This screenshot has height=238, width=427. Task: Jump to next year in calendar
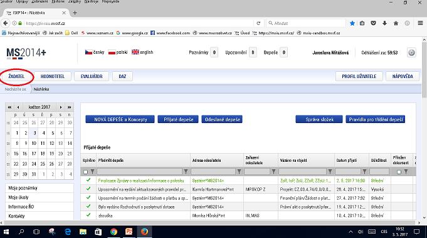(x=69, y=107)
